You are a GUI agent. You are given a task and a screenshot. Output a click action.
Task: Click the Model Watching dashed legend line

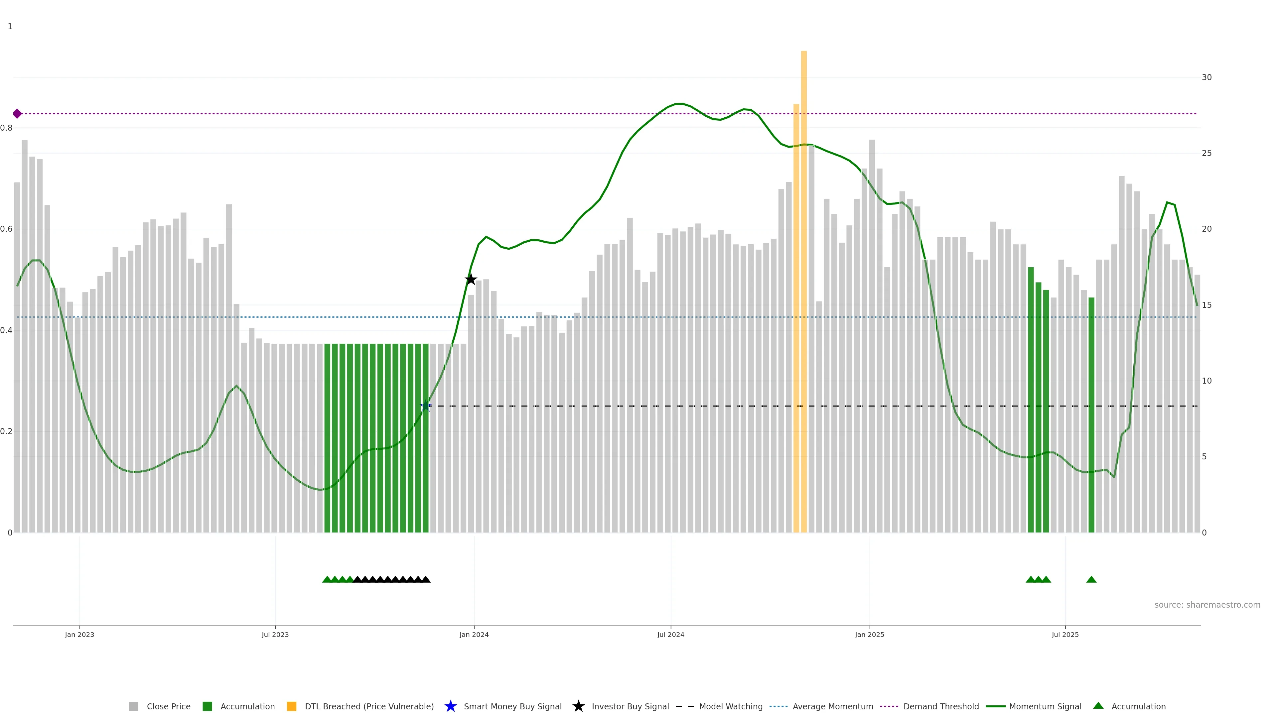point(685,707)
